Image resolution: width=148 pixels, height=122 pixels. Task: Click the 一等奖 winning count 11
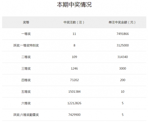pyautogui.click(x=74, y=34)
